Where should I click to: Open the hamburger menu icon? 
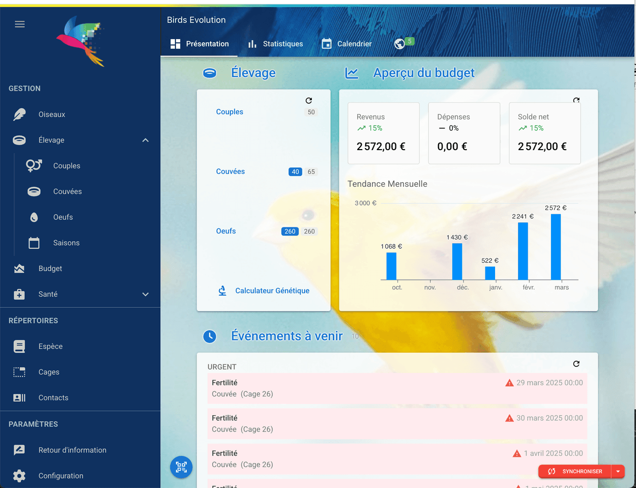[x=20, y=24]
